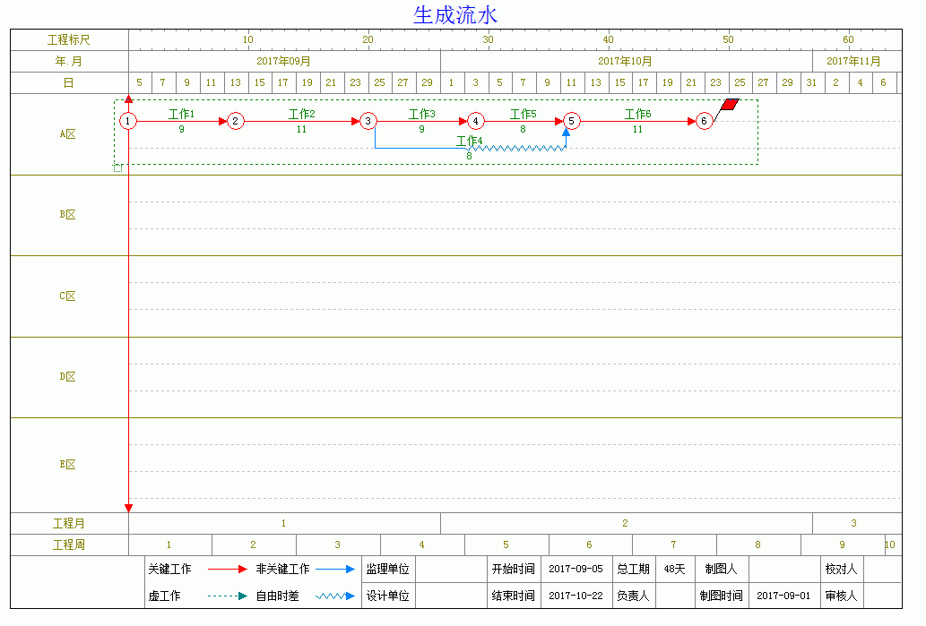The height and width of the screenshot is (626, 926).
Task: Click week 8 cell in 工程周 row
Action: pyautogui.click(x=758, y=545)
